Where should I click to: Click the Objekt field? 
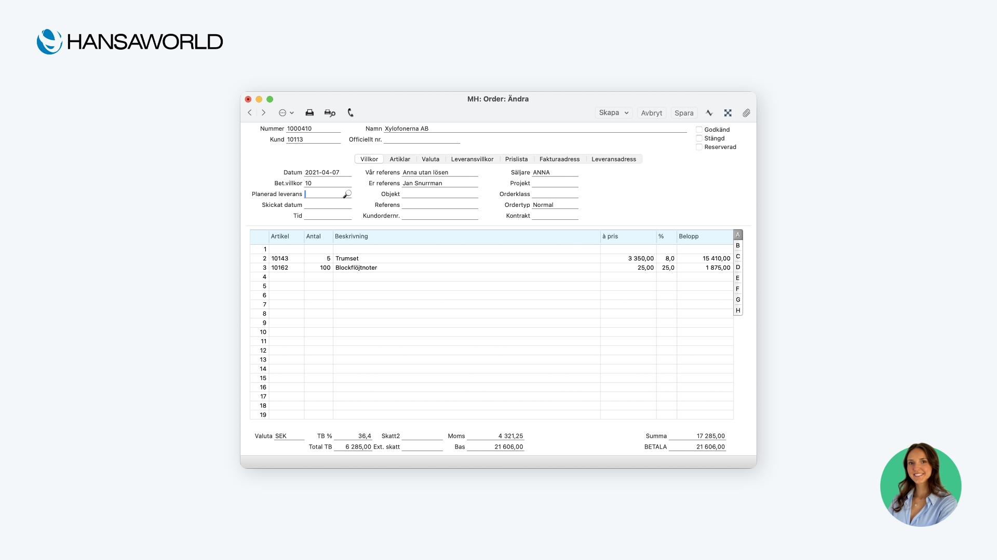click(x=440, y=194)
